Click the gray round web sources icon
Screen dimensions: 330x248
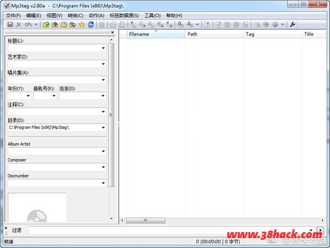point(275,25)
